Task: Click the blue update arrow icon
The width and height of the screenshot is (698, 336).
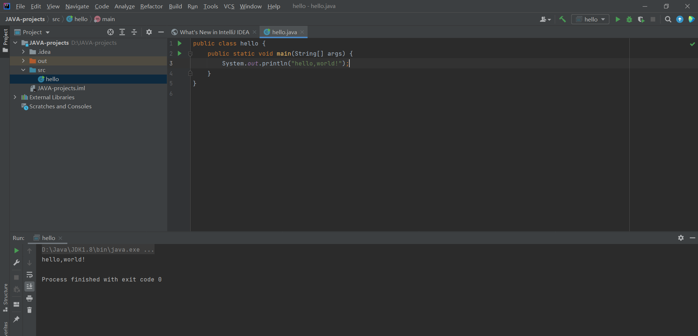Action: pyautogui.click(x=680, y=19)
